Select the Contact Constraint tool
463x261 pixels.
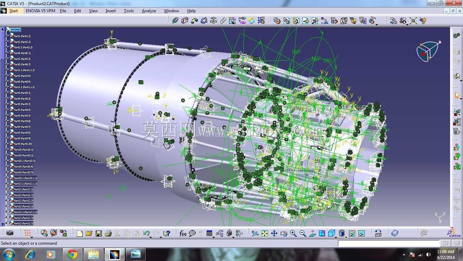point(185,21)
